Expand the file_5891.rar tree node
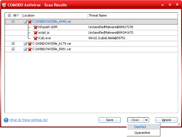 click(25, 49)
